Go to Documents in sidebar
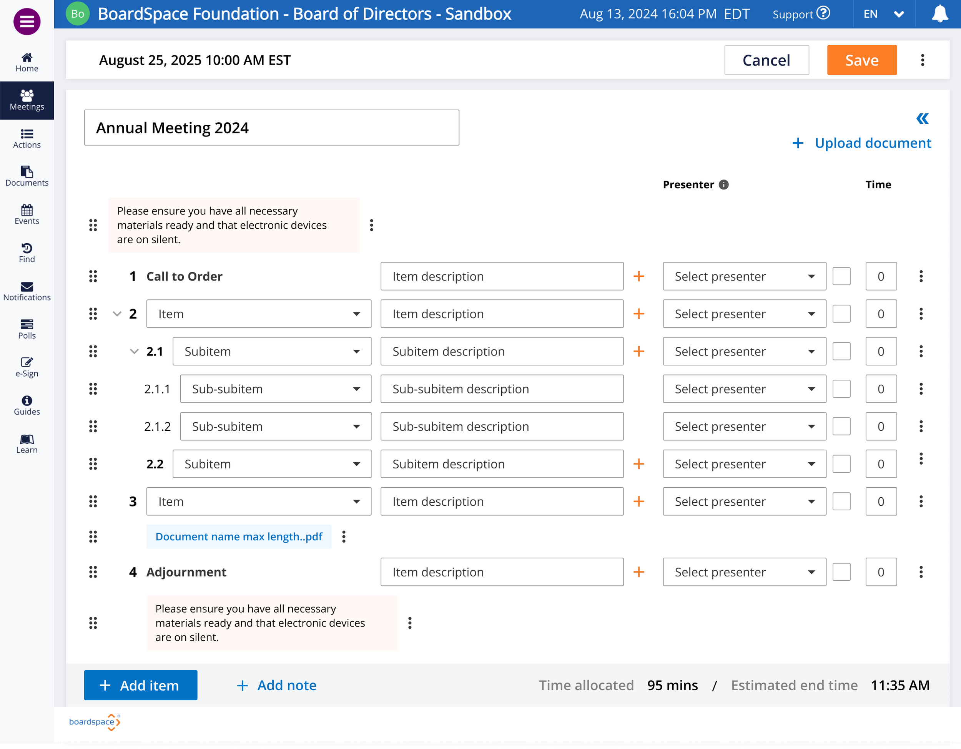This screenshot has width=961, height=749. [x=27, y=176]
